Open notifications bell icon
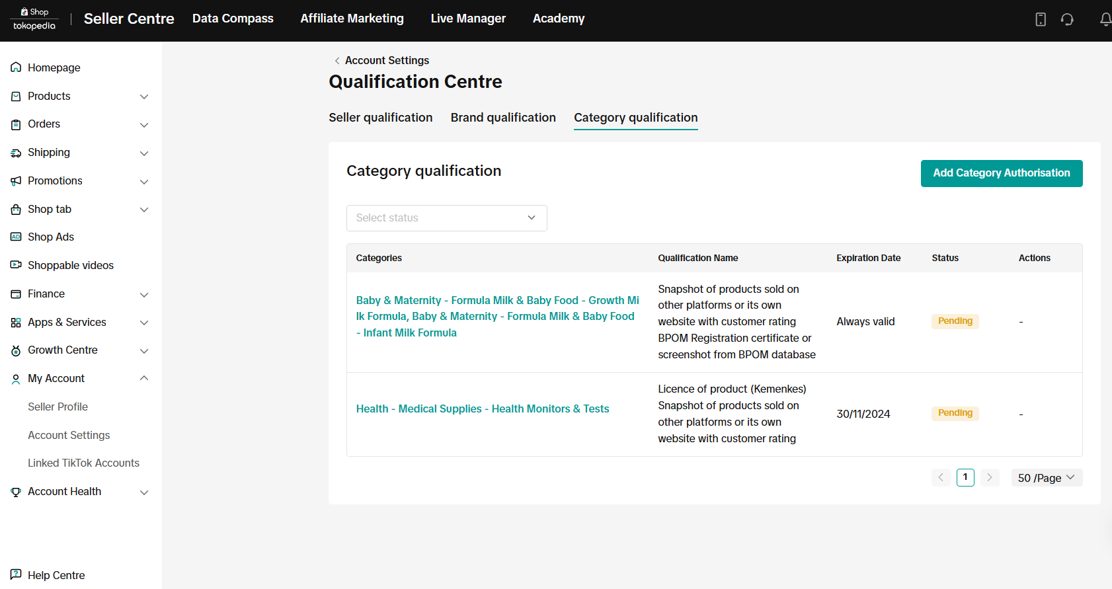 tap(1105, 19)
